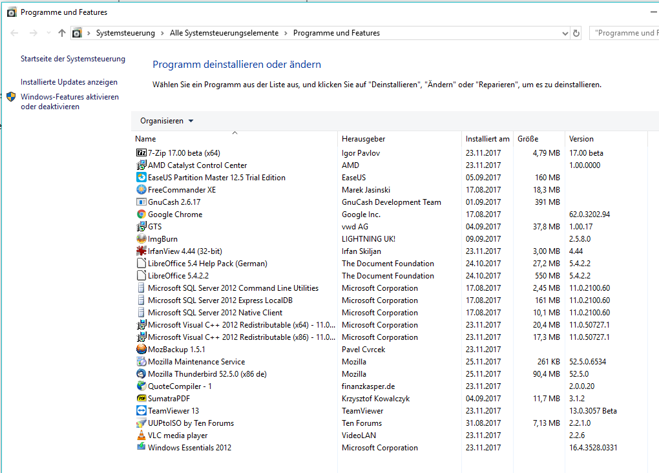Open Startseite der Systemsteuerung link
The image size is (659, 473).
pyautogui.click(x=73, y=58)
